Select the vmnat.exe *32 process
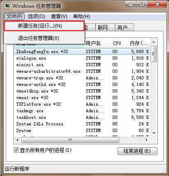Screen dimensions: 169x176 point(82,97)
